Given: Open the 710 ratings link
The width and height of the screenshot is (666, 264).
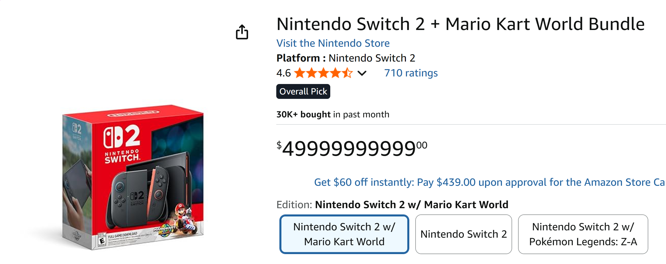Looking at the screenshot, I should tap(411, 73).
